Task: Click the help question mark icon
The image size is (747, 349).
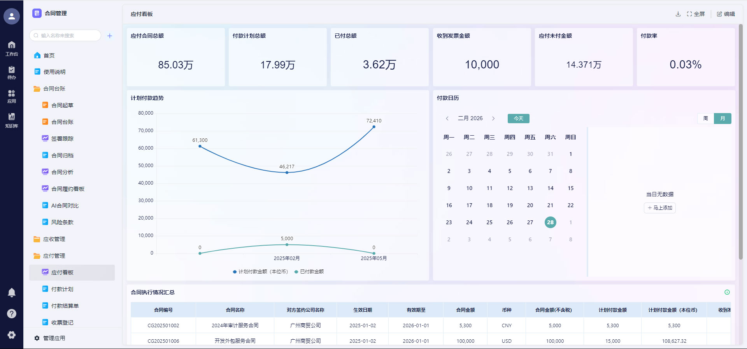Action: coord(12,314)
